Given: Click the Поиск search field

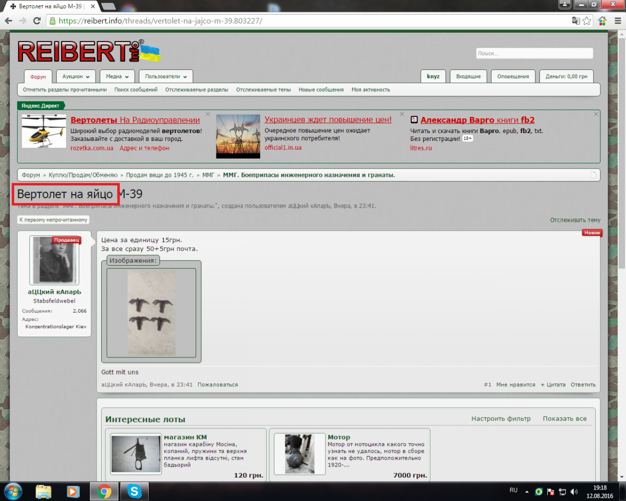Looking at the screenshot, I should [x=534, y=53].
